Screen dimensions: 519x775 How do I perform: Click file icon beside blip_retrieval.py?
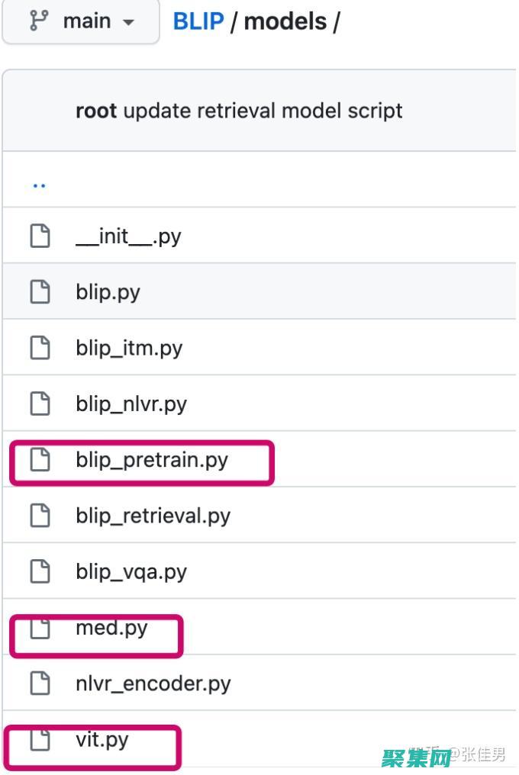point(40,516)
